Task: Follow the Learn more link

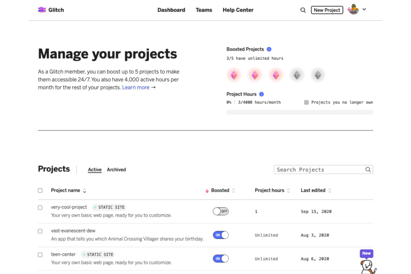Action: (136, 87)
